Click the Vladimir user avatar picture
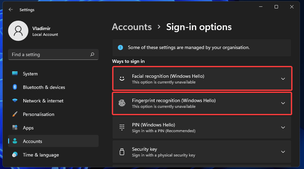The image size is (304, 169). click(x=18, y=31)
